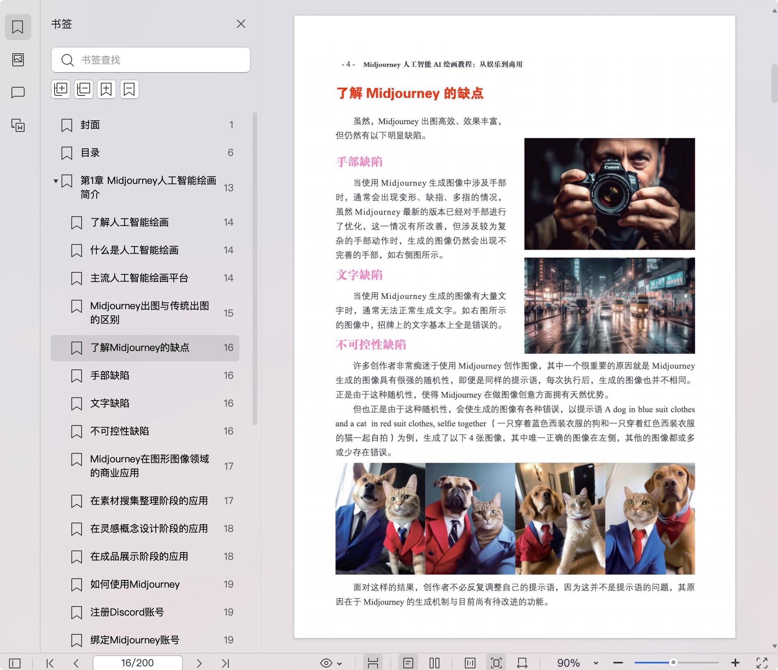Go to bookmark 绑定Midjourney账号
The height and width of the screenshot is (670, 778).
tap(145, 640)
